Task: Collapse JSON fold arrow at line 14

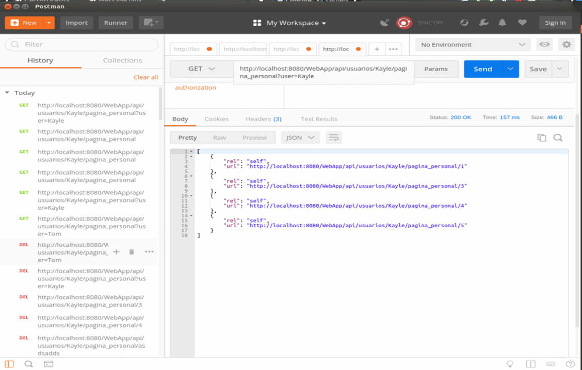Action: (191, 215)
